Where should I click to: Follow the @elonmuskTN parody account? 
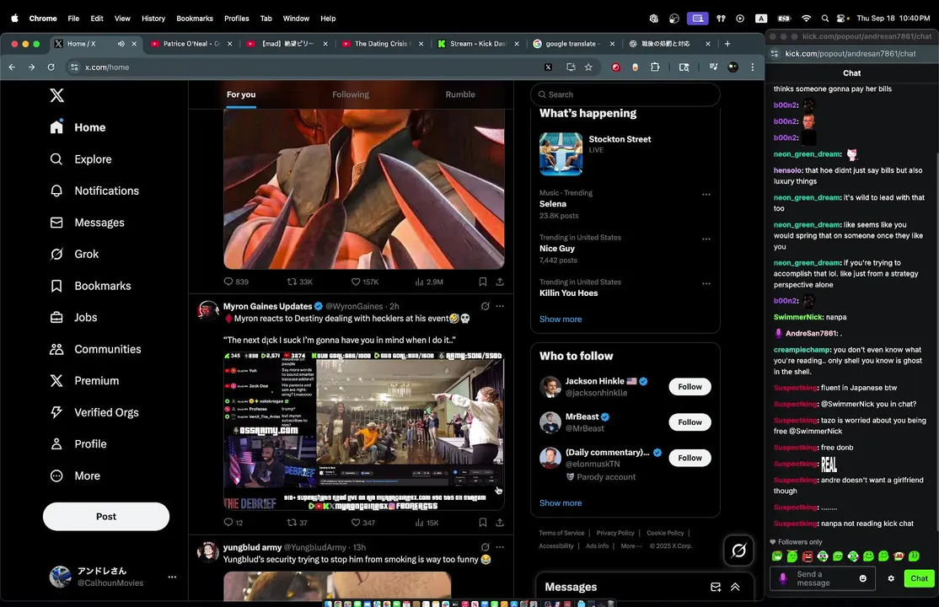pos(689,458)
